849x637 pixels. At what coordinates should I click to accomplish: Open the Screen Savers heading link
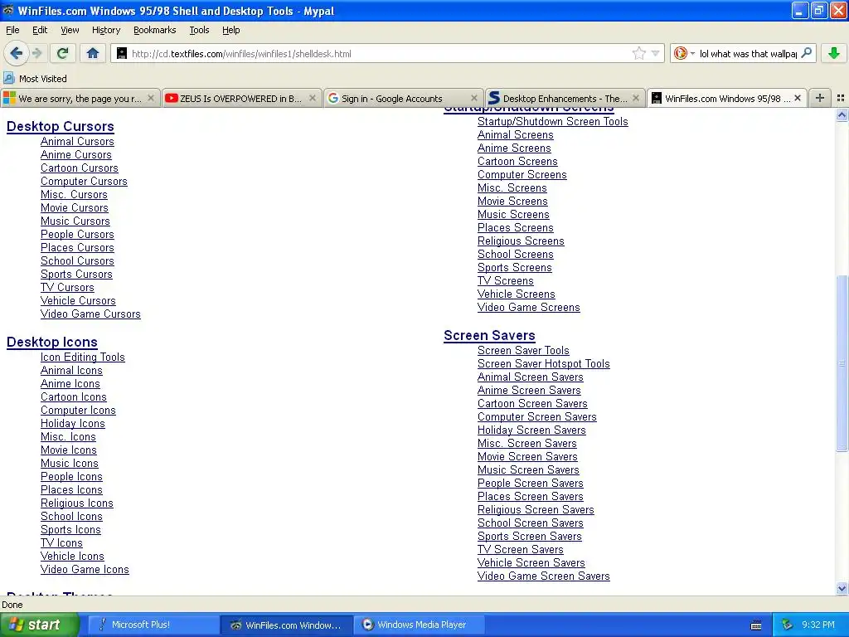[x=489, y=335]
